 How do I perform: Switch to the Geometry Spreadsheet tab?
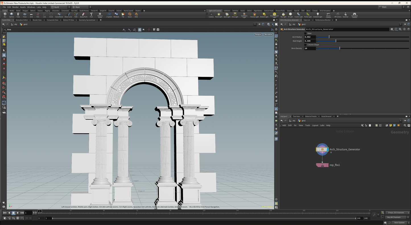coord(87,20)
